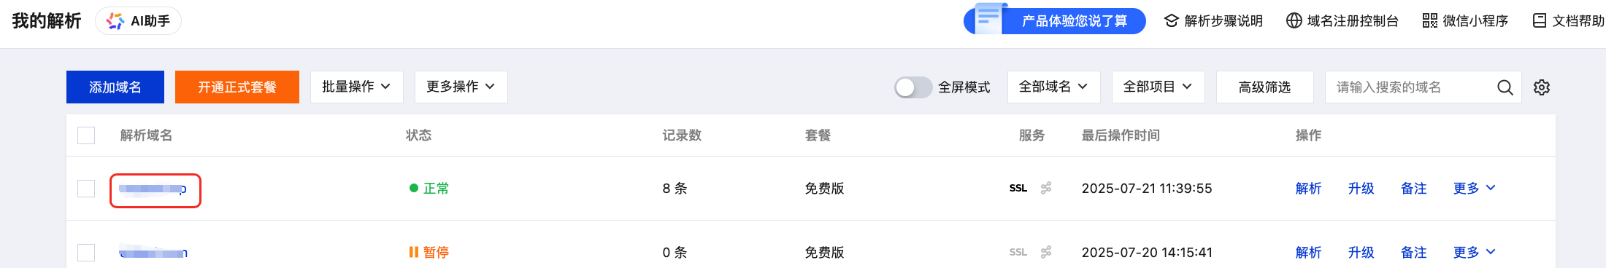The height and width of the screenshot is (268, 1606).
Task: Click the search magnifier icon
Action: click(x=1505, y=87)
